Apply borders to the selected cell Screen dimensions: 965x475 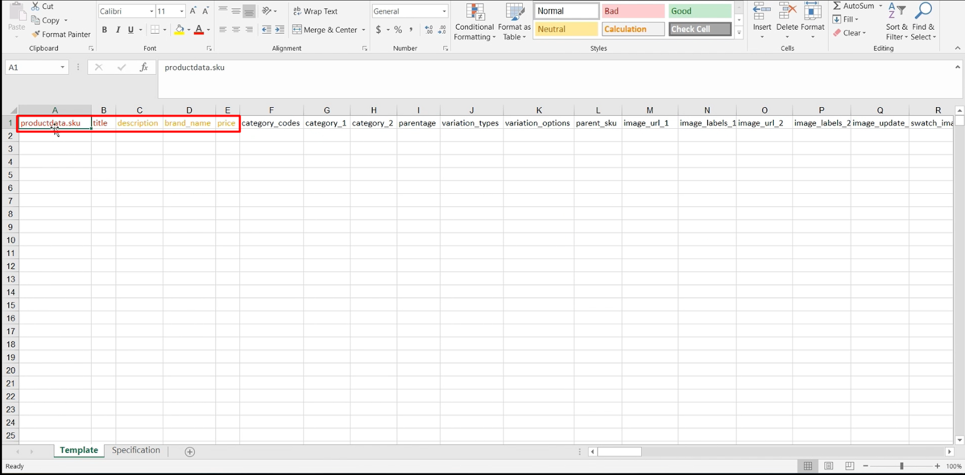(155, 29)
